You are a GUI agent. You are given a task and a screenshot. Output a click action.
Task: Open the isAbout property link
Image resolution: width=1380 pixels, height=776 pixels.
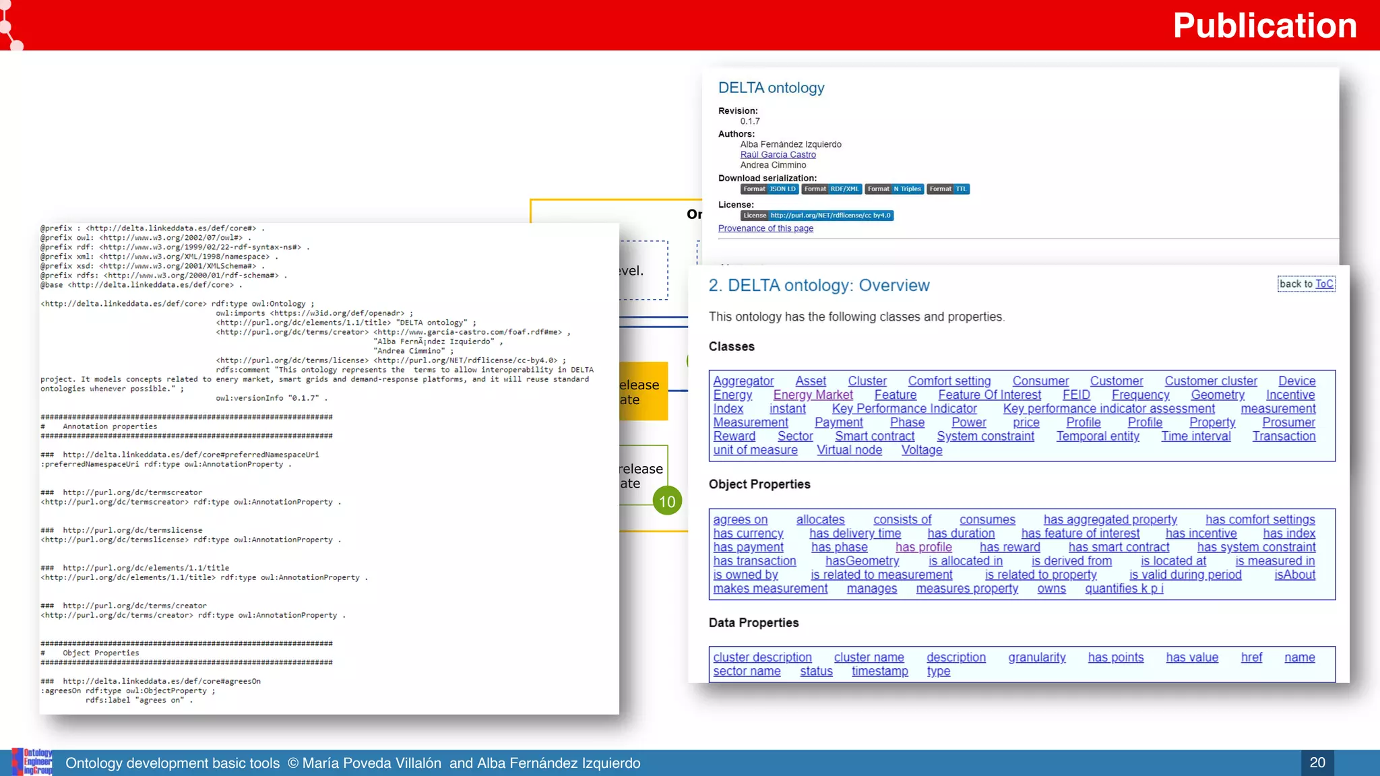point(1294,575)
